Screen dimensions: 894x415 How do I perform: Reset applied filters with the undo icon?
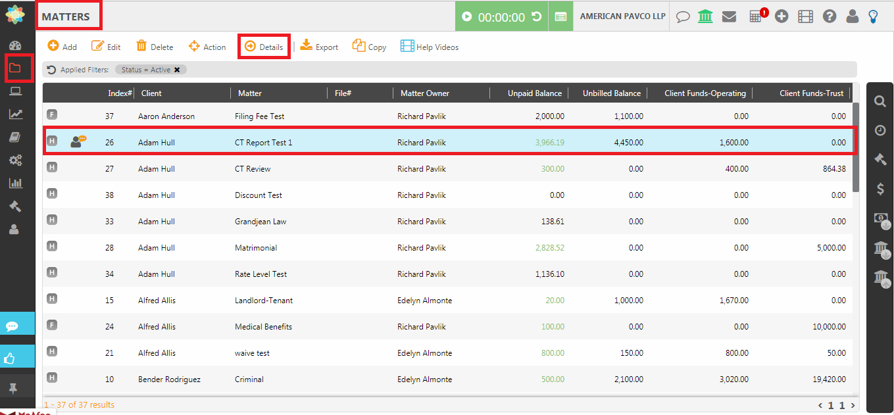(x=51, y=70)
